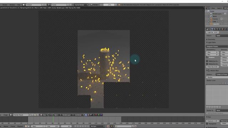Click the Start frame field

point(38,126)
